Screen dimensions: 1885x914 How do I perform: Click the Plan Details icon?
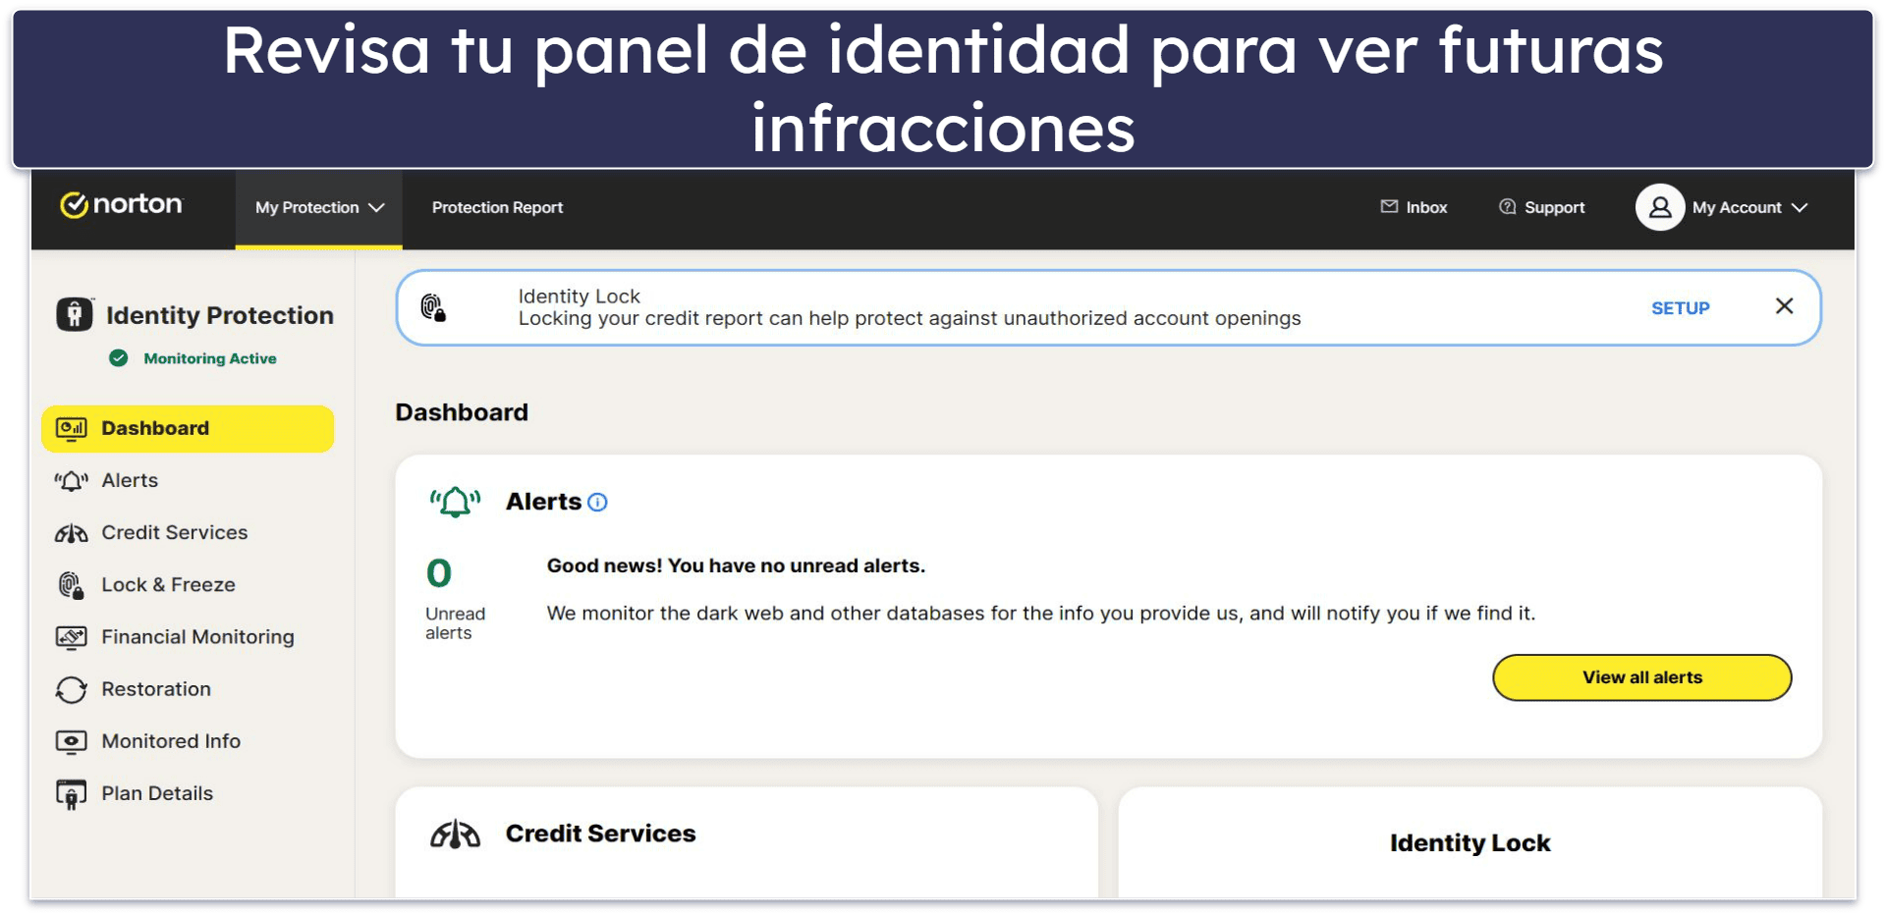[x=71, y=794]
